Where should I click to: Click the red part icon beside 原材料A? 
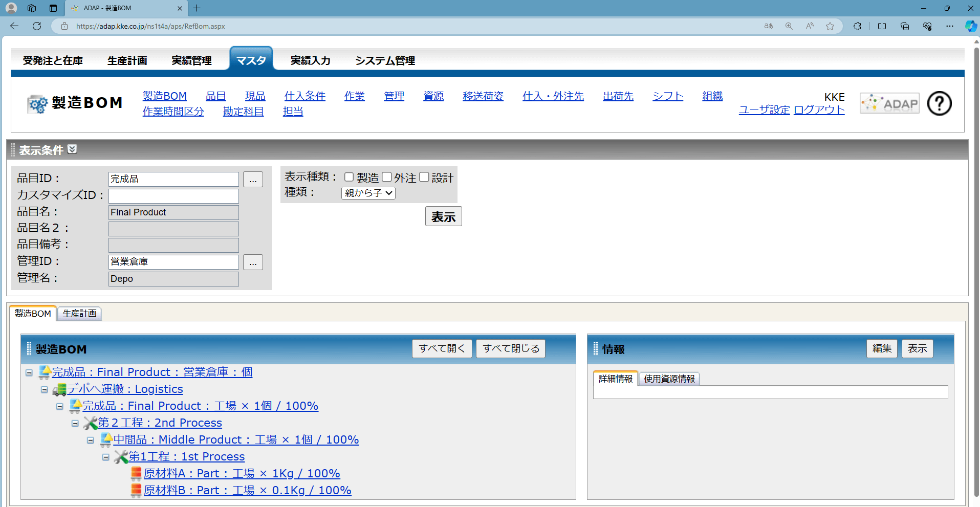pos(136,474)
